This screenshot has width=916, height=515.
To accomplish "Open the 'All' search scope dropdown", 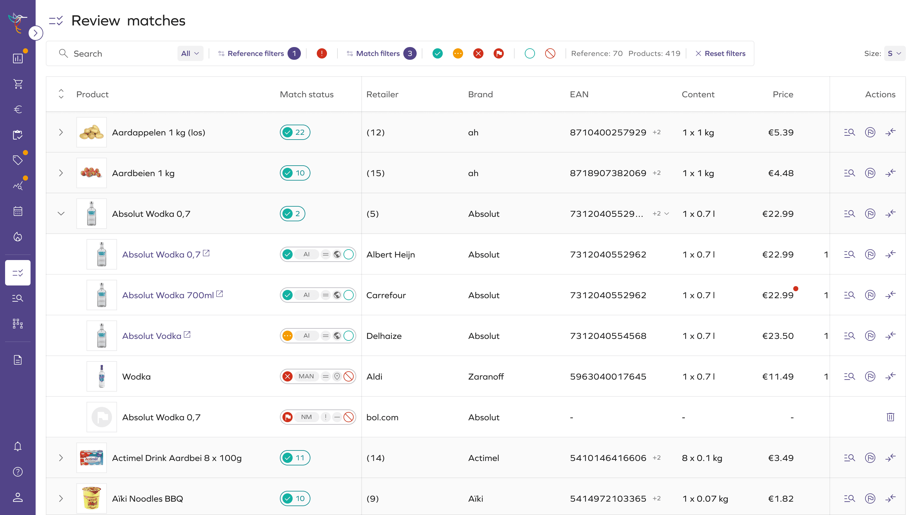I will tap(190, 53).
